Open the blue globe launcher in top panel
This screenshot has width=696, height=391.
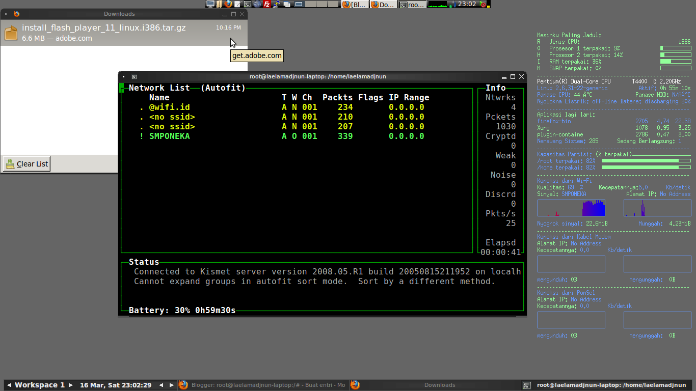pos(257,4)
